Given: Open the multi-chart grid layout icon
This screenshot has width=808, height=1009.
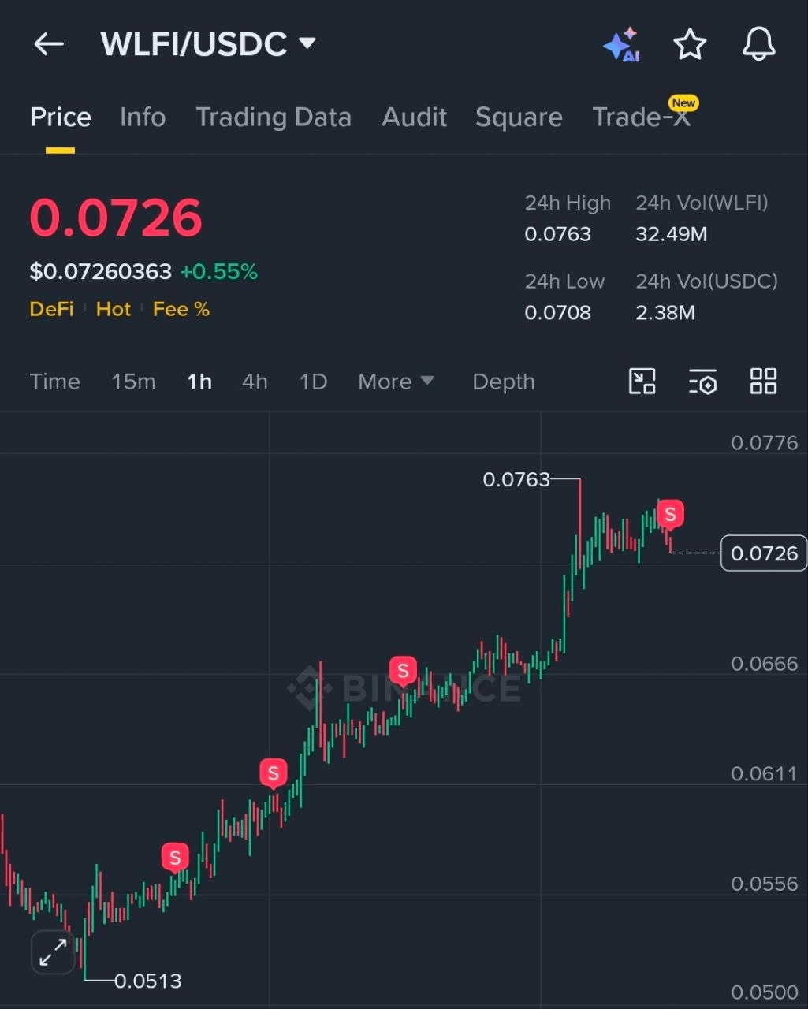Looking at the screenshot, I should pyautogui.click(x=763, y=382).
